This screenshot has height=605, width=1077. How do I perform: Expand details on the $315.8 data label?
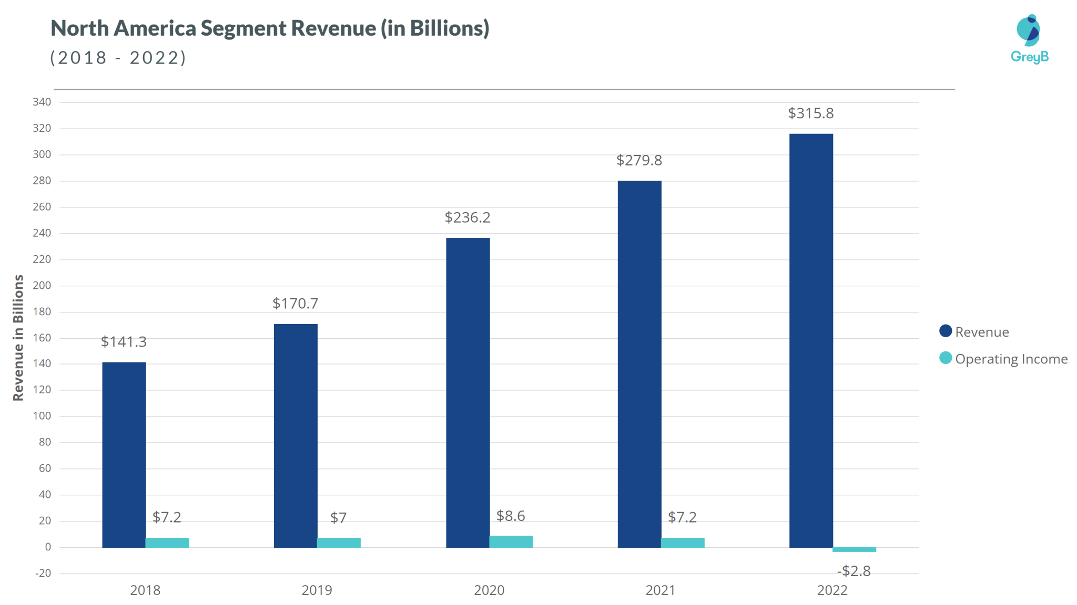810,113
